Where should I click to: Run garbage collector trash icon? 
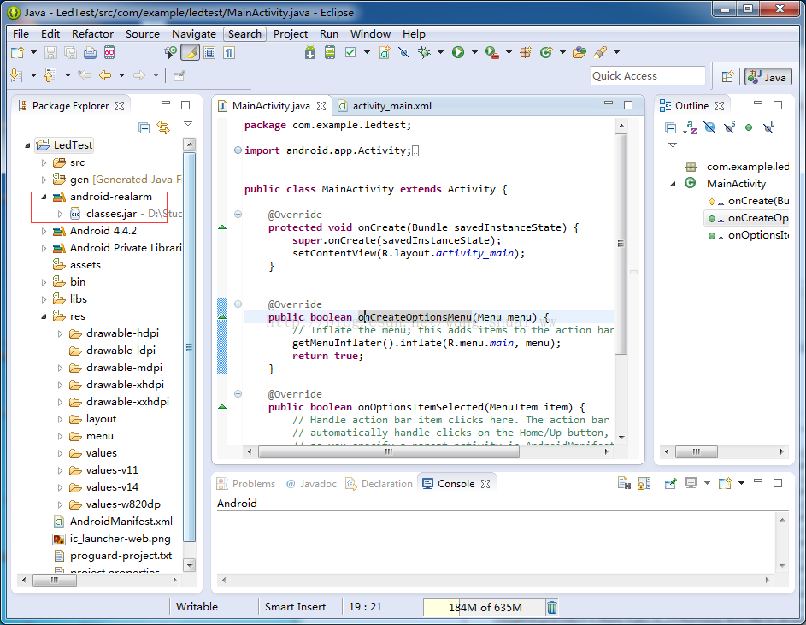pyautogui.click(x=551, y=608)
